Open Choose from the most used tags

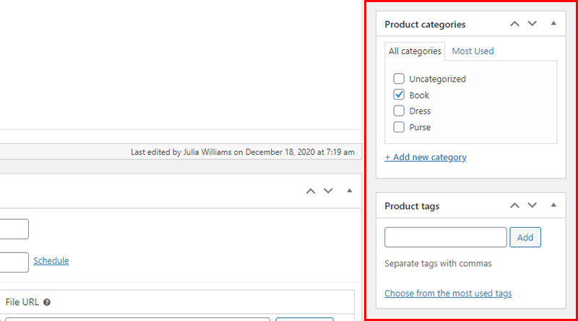tap(448, 294)
